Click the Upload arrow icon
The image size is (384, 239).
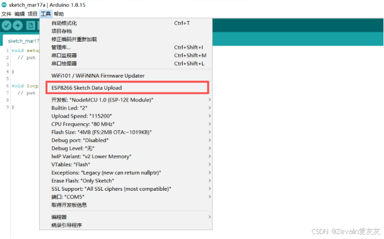(18, 26)
